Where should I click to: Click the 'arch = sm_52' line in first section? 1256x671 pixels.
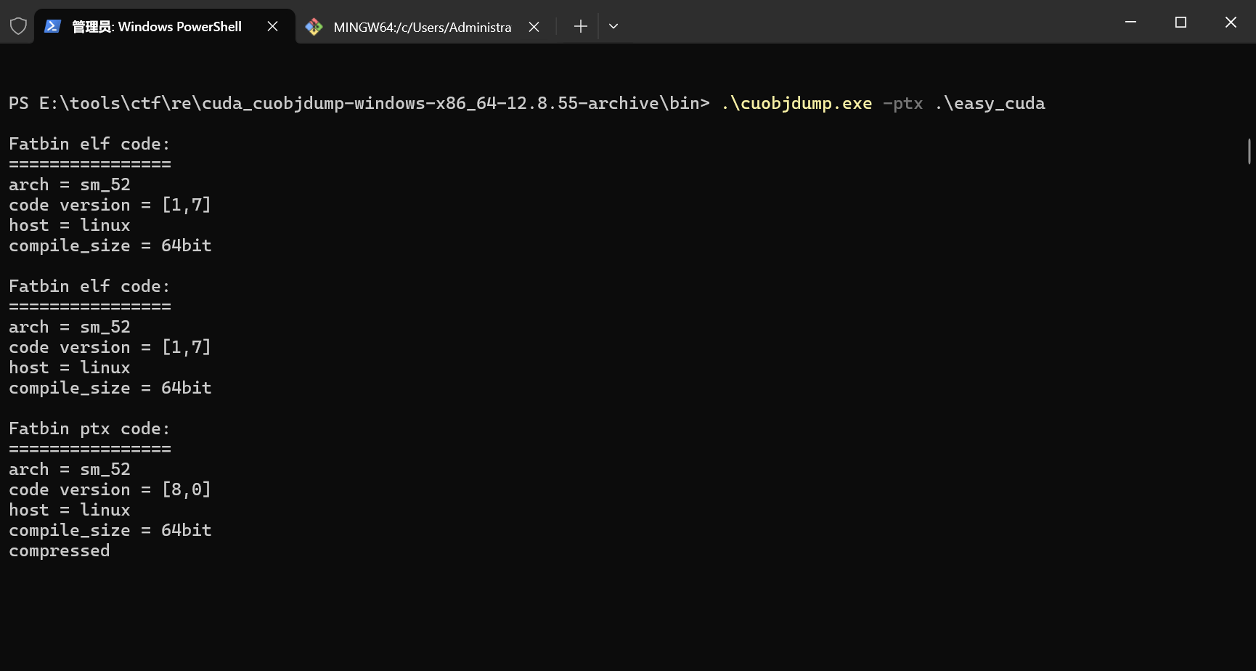tap(69, 184)
